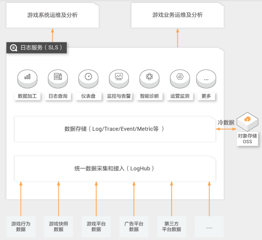
Task: Click the 对象存储 OSS label
Action: click(247, 139)
